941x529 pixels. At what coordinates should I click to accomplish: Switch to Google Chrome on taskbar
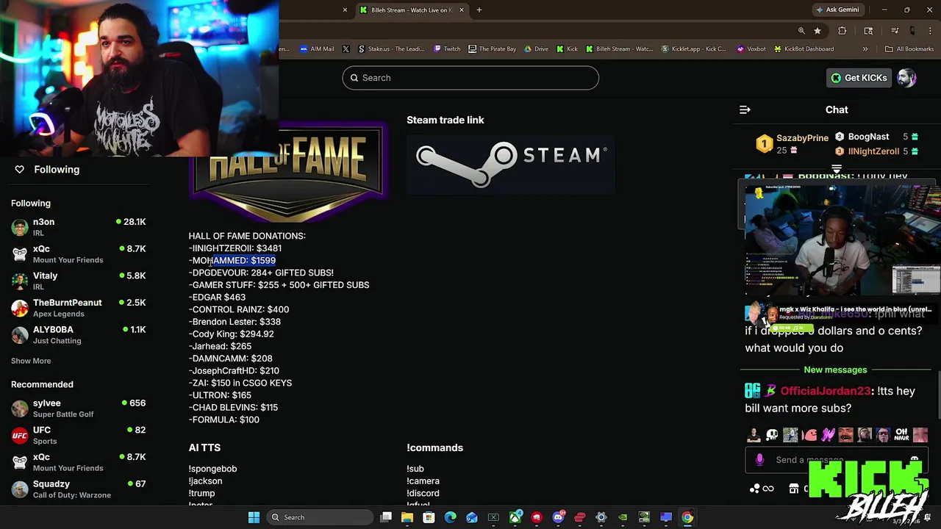coord(687,517)
